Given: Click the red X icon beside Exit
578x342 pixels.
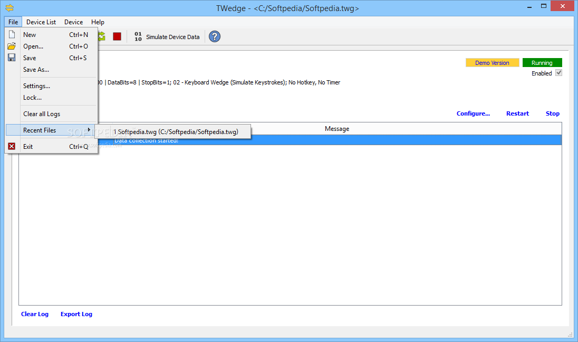Looking at the screenshot, I should tap(12, 147).
